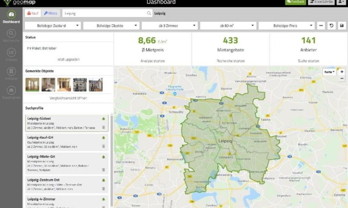
Task: Click the Feedback button
Action: (296, 2)
